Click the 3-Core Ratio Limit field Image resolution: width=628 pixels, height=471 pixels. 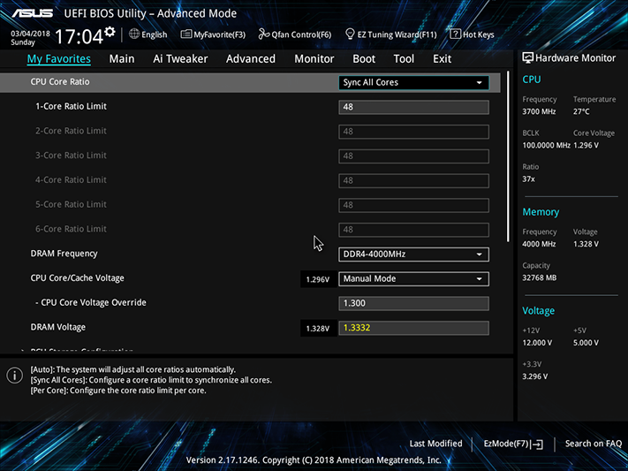pos(413,156)
